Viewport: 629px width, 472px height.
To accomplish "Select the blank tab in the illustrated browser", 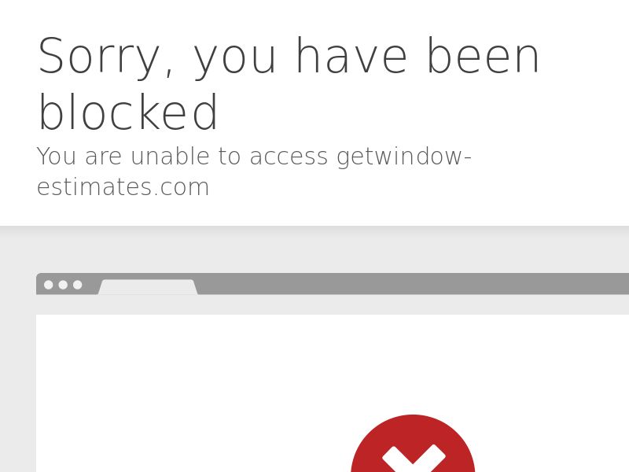I will pyautogui.click(x=148, y=287).
